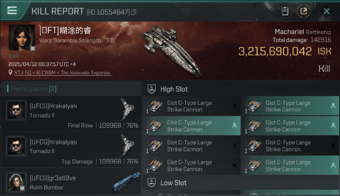
Task: Select Tornado II ship icon for Final Blow
Action: tap(127, 109)
